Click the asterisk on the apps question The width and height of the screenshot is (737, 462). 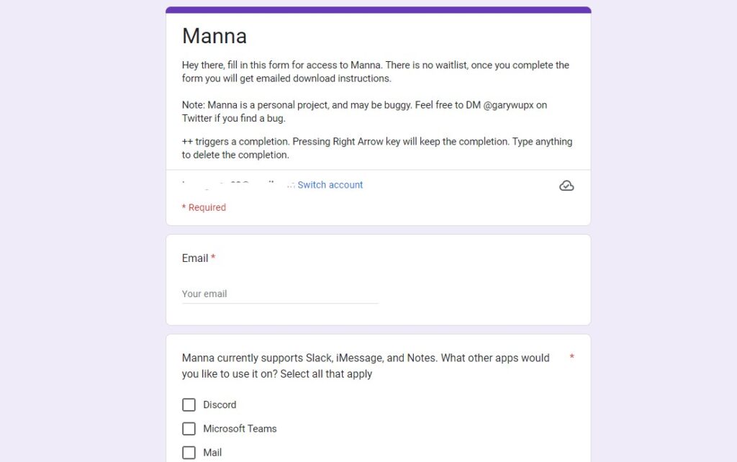(x=571, y=358)
